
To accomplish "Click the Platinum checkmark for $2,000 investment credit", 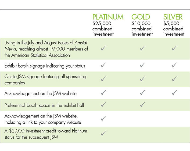I will [x=103, y=133].
